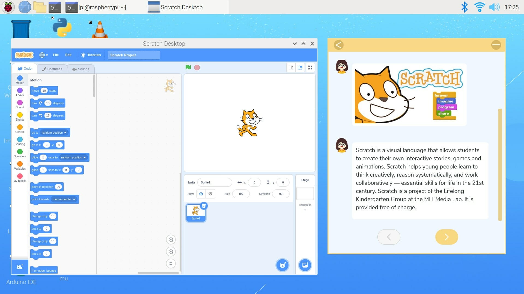Switch to large stage layout
This screenshot has width=524, height=294.
tap(300, 68)
